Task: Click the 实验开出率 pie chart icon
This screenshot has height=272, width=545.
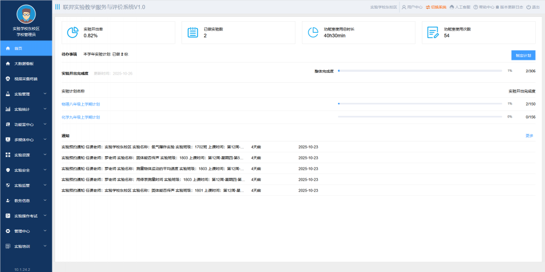Action: 72,33
